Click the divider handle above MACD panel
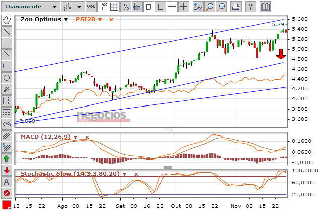 point(168,130)
